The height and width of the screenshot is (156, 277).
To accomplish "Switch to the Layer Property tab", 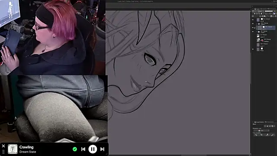I will (x=259, y=122).
